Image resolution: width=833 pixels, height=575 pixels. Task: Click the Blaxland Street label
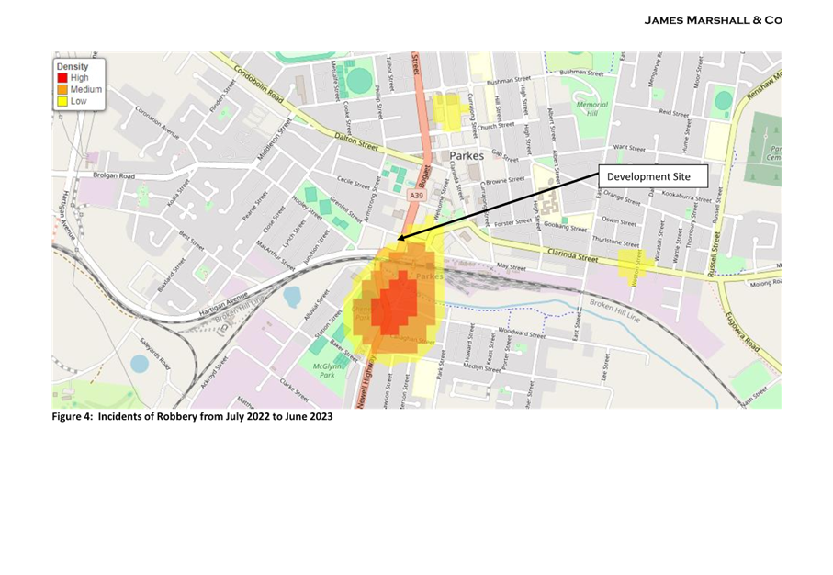click(x=171, y=276)
